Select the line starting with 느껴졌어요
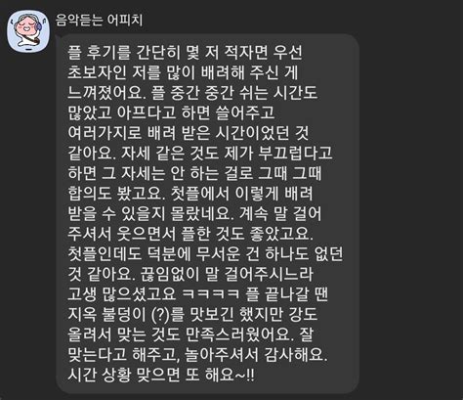Image resolution: width=463 pixels, height=400 pixels. (x=192, y=93)
